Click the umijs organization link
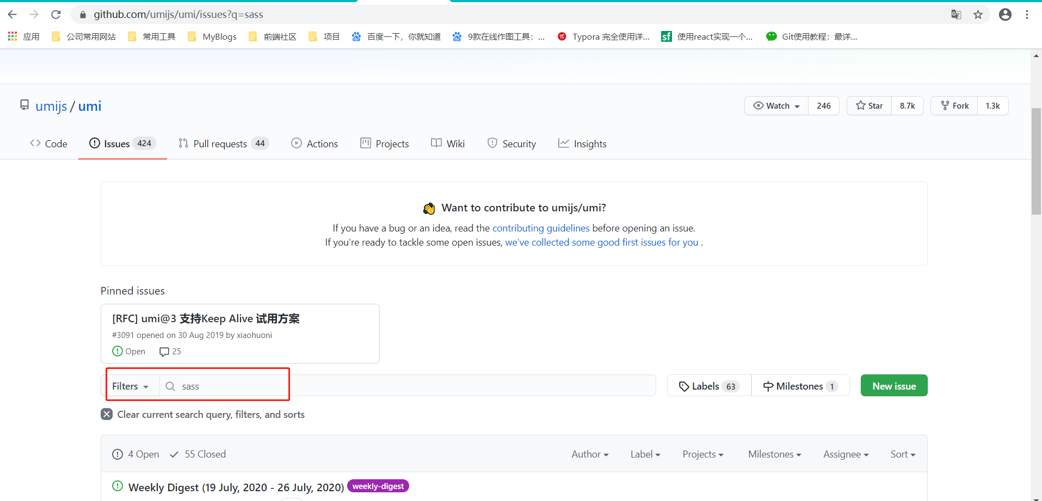1042x501 pixels. tap(51, 107)
